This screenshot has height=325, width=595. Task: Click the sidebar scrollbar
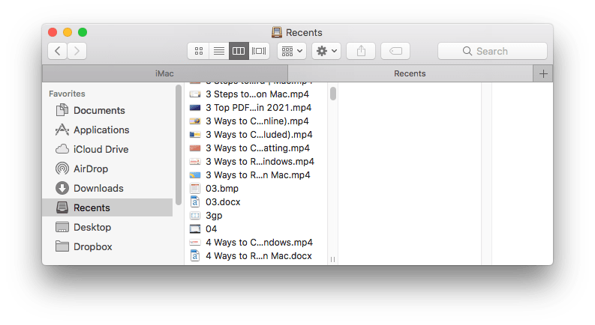[x=179, y=145]
